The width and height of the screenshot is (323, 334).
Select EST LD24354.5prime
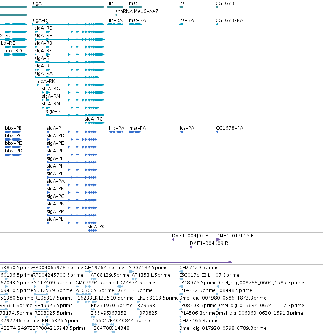point(120,287)
